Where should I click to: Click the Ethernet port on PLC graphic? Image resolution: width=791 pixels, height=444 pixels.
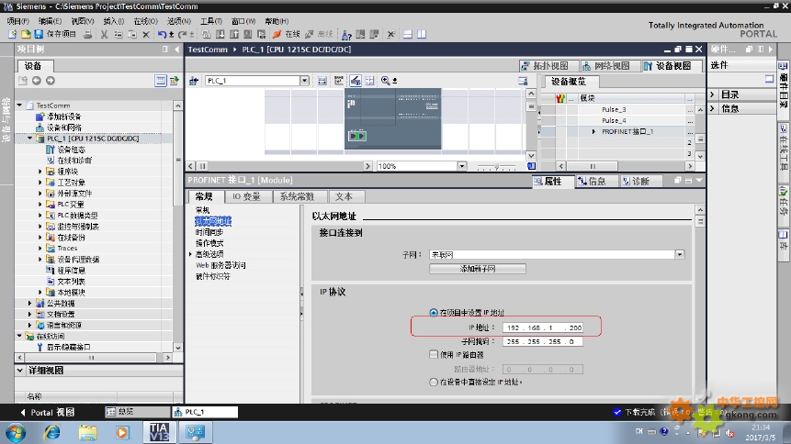357,136
